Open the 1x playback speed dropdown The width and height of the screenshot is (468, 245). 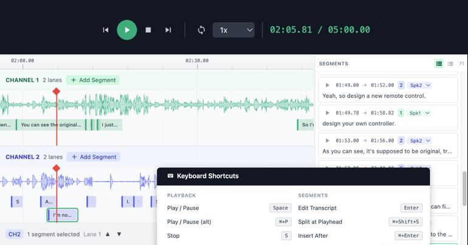pyautogui.click(x=233, y=30)
